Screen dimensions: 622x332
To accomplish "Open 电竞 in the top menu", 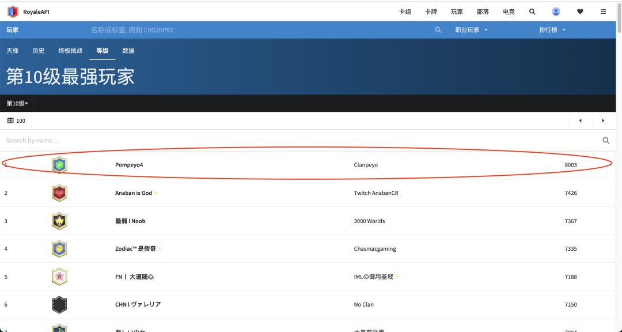I will [509, 12].
